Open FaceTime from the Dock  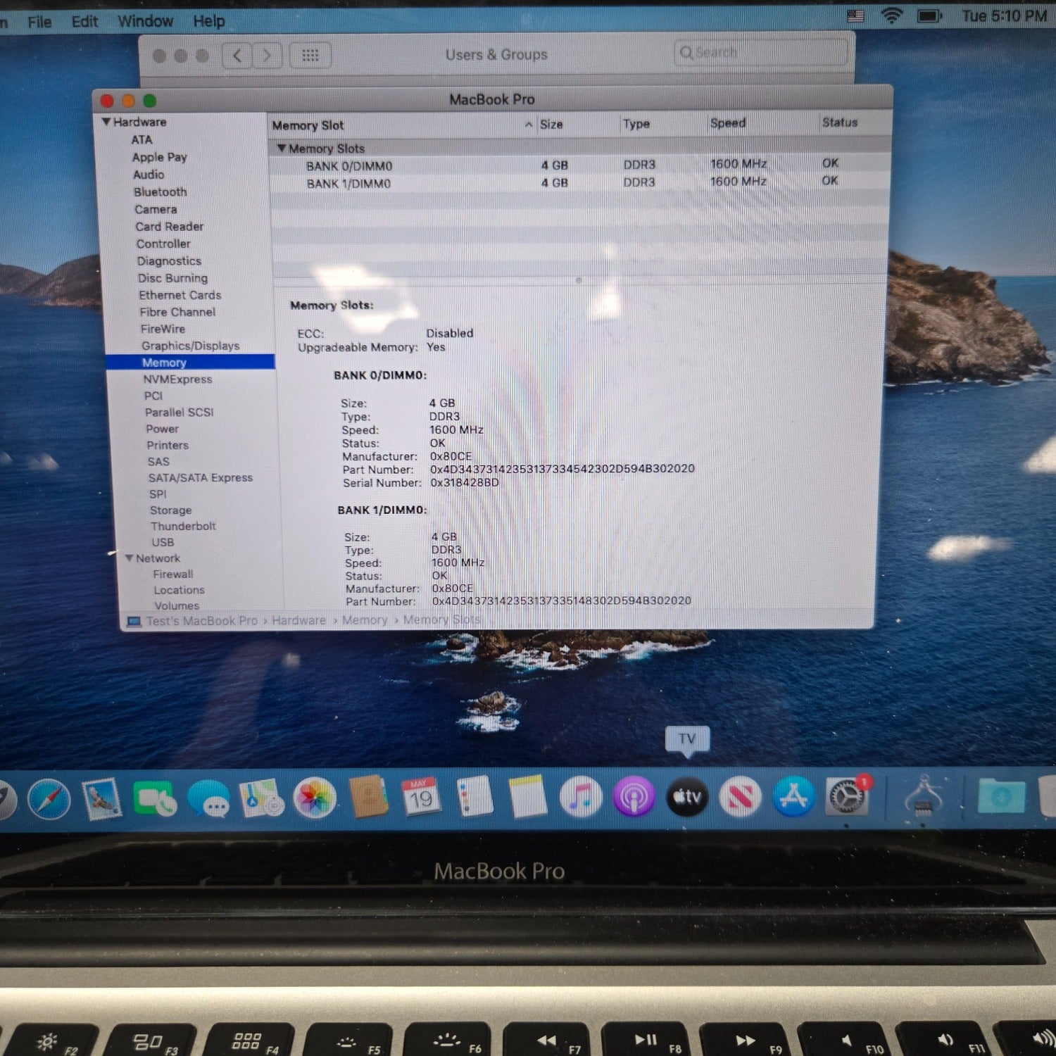pyautogui.click(x=155, y=799)
